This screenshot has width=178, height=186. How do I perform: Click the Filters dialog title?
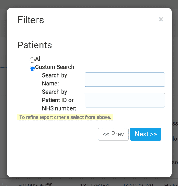(x=31, y=20)
